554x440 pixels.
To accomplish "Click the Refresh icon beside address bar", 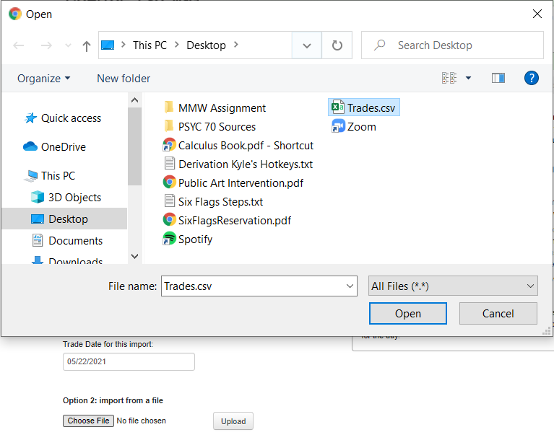I will pos(337,45).
